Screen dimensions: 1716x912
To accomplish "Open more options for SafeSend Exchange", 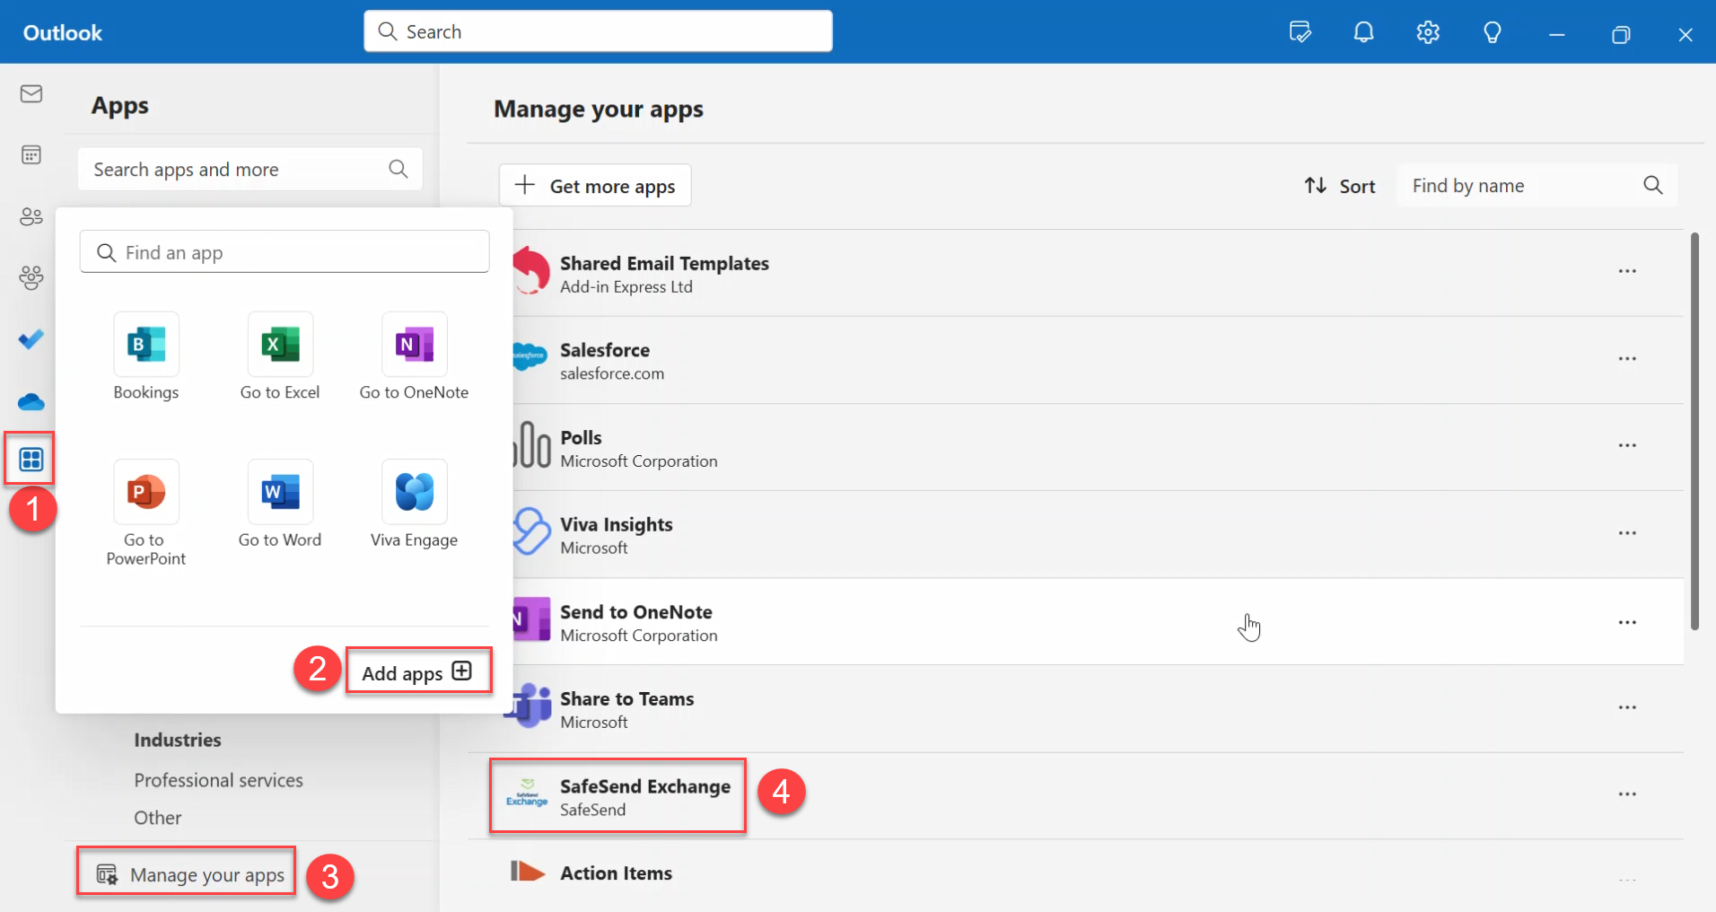I will [x=1627, y=794].
